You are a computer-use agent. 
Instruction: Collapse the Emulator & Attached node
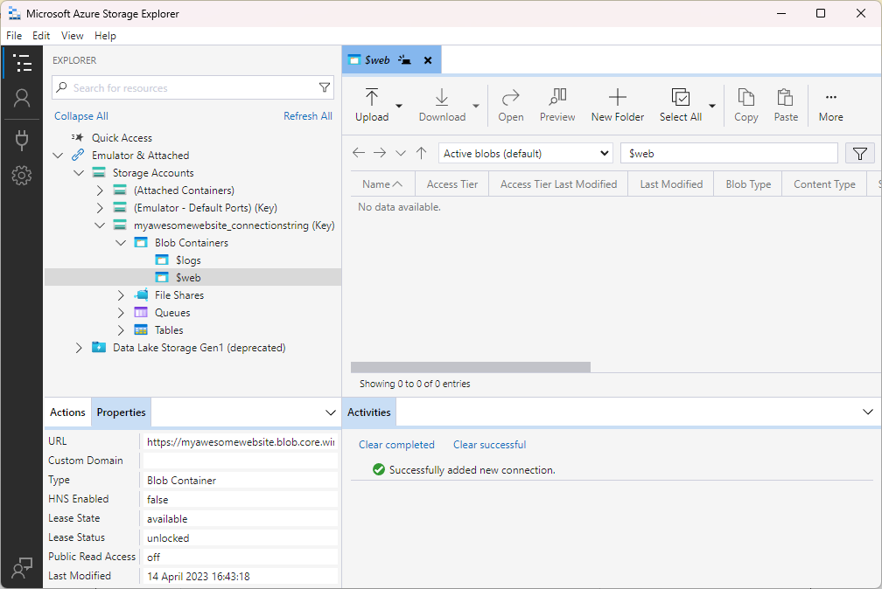click(58, 156)
